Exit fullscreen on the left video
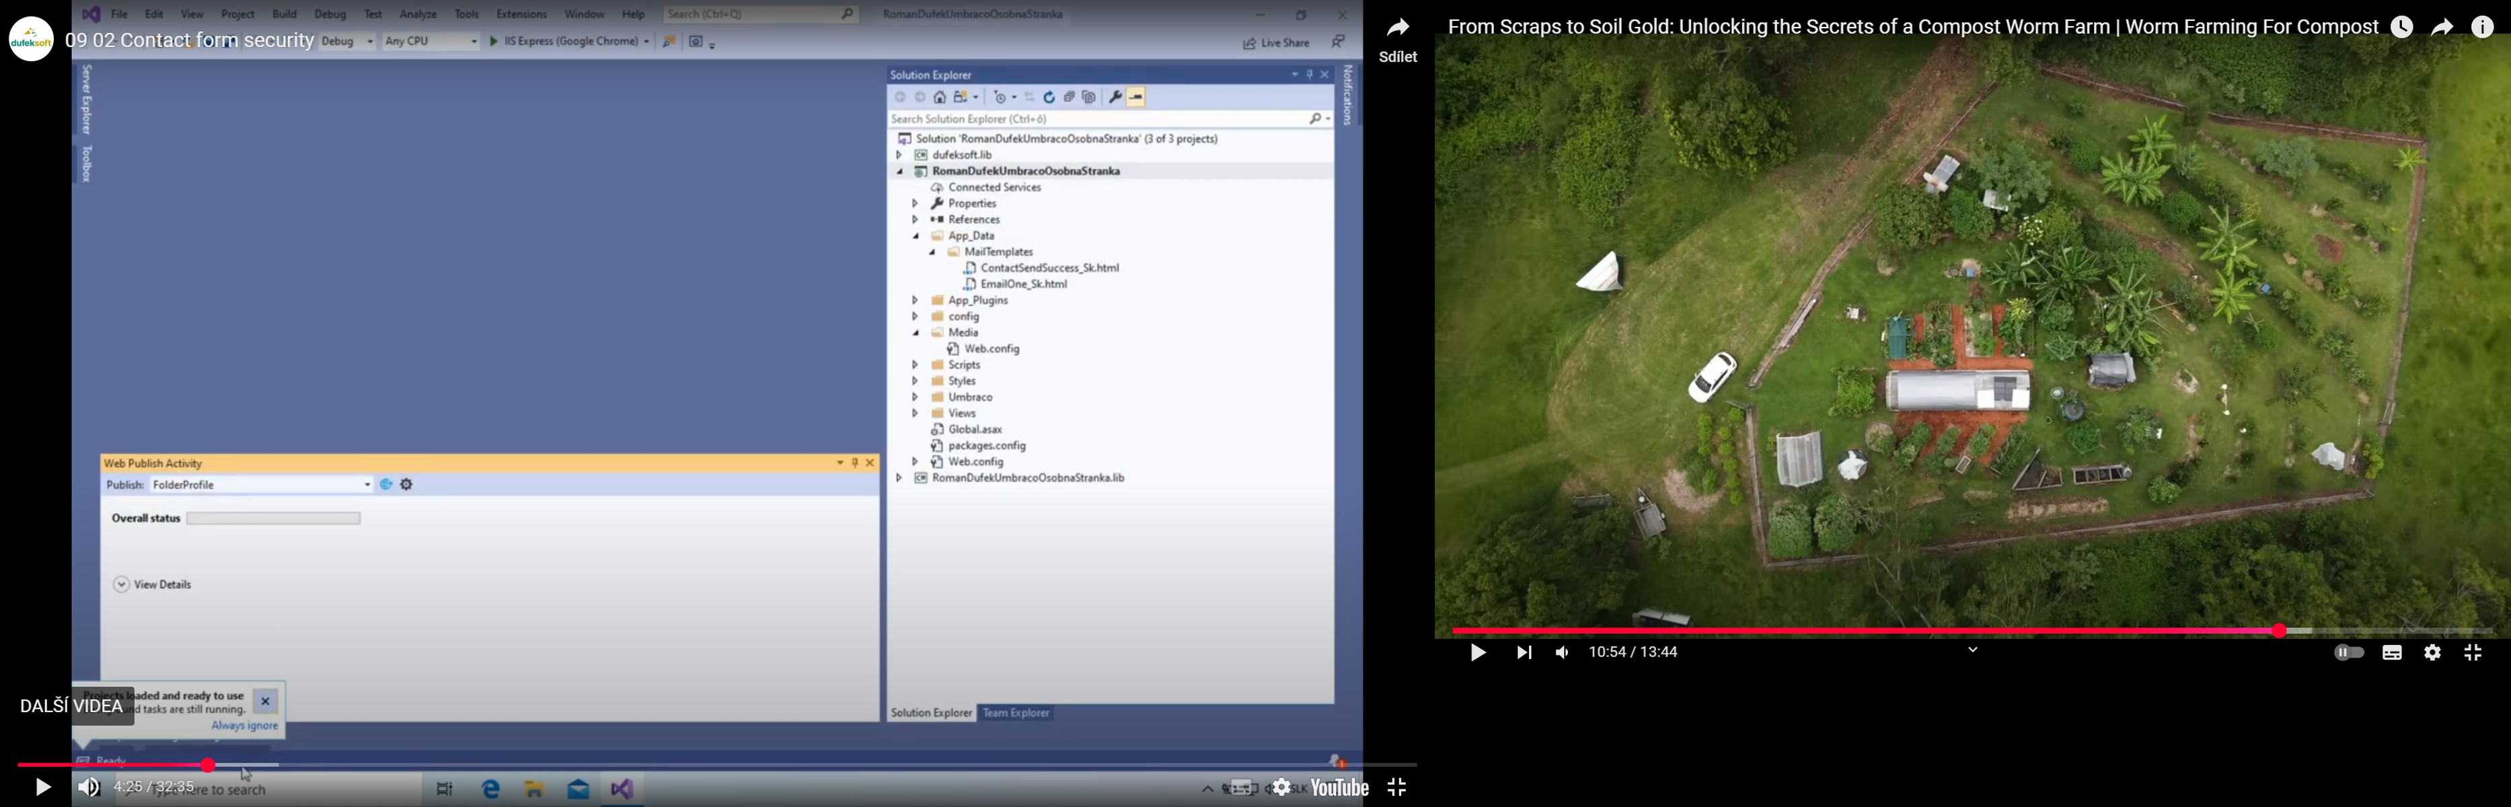The image size is (2511, 807). [x=1397, y=787]
